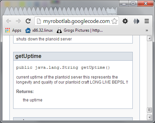Click the speaker sound extension icon
Viewport: 155px width, 123px height.
click(x=136, y=21)
